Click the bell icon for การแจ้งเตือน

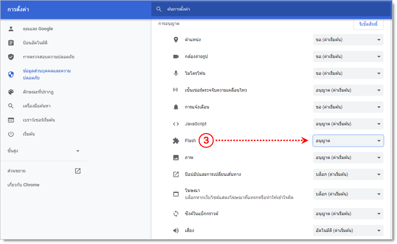[176, 107]
